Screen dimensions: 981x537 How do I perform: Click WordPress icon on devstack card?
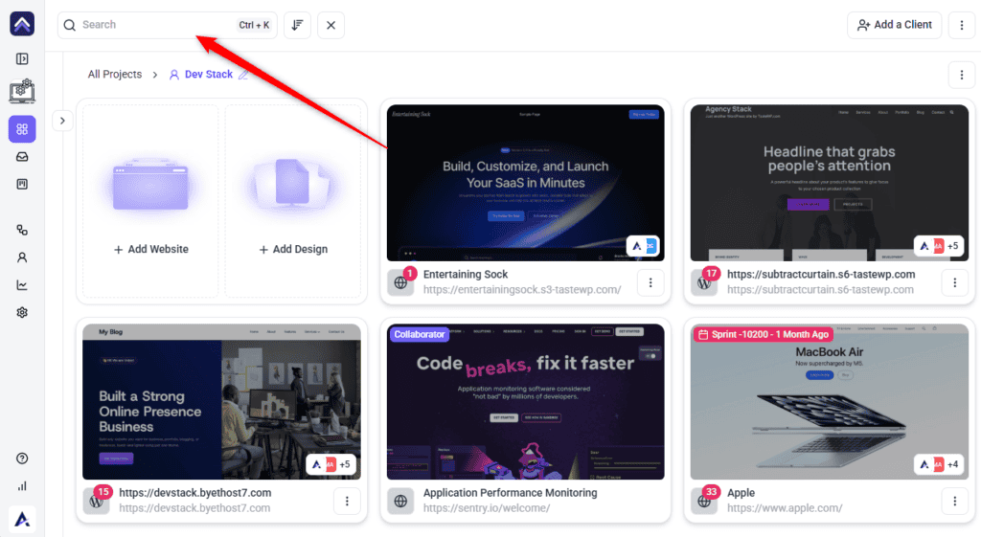[x=97, y=502]
